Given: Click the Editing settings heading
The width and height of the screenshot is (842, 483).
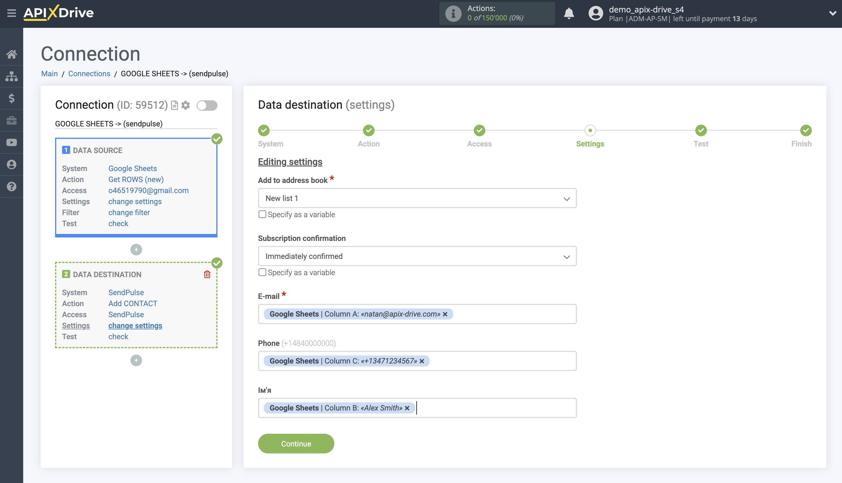Looking at the screenshot, I should click(290, 162).
